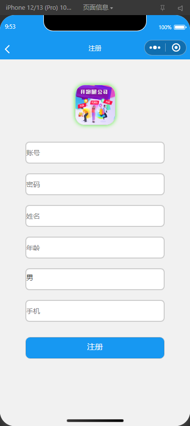The width and height of the screenshot is (190, 426).
Task: Expand the 页面信息 dropdown
Action: pyautogui.click(x=98, y=8)
